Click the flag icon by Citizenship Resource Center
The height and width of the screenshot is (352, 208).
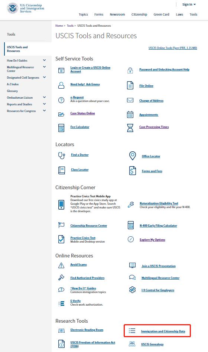pyautogui.click(x=61, y=225)
